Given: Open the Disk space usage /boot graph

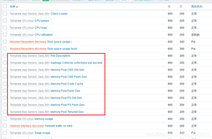Looking at the screenshot, I should pyautogui.click(x=62, y=49).
